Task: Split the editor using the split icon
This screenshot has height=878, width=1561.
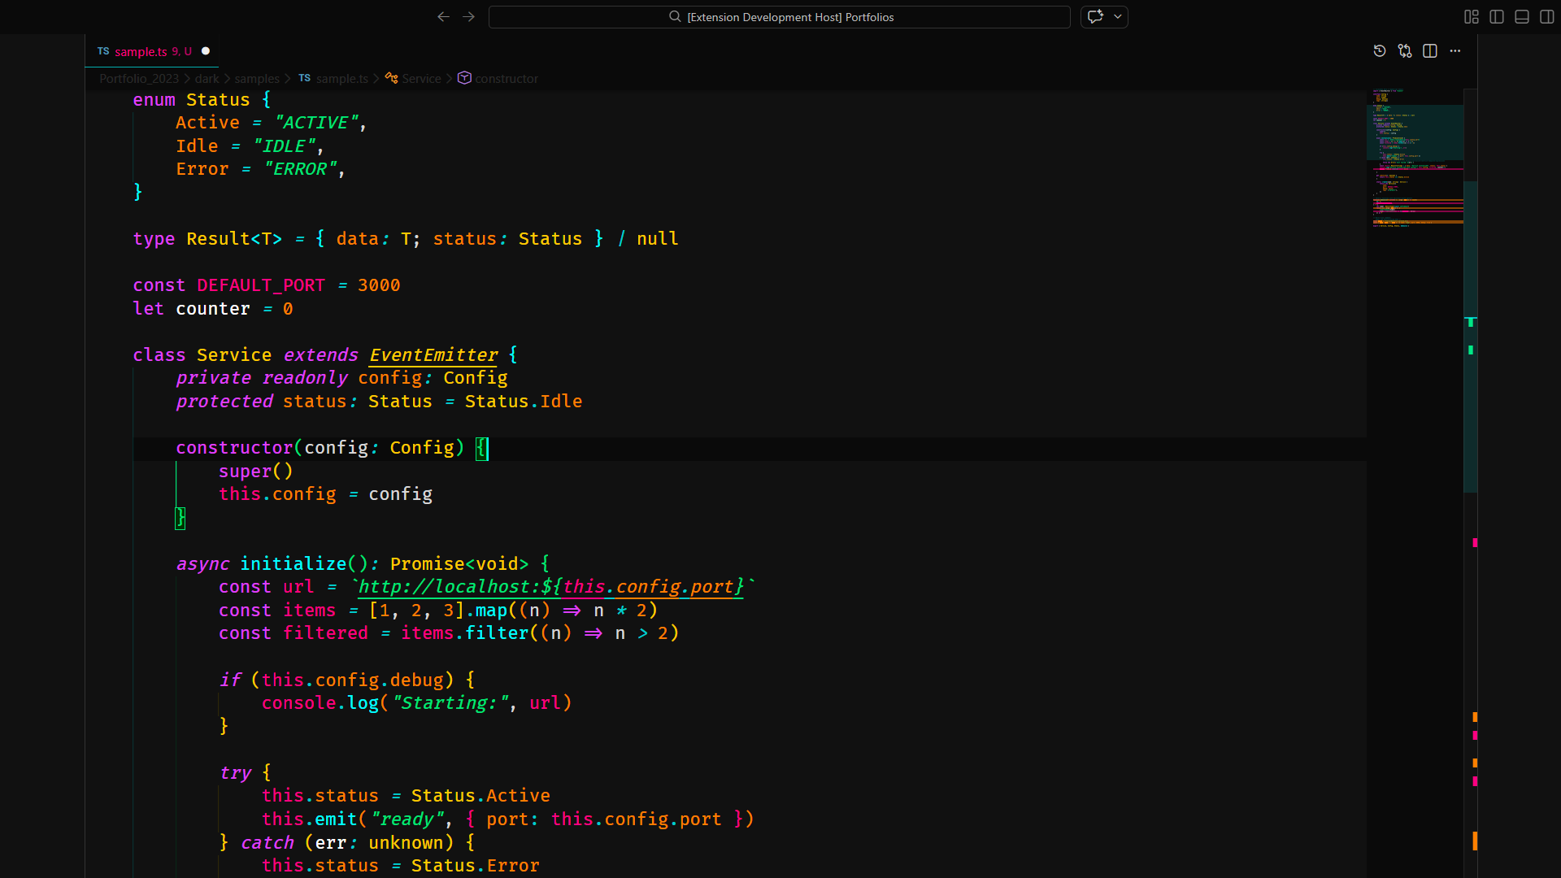Action: pyautogui.click(x=1430, y=50)
